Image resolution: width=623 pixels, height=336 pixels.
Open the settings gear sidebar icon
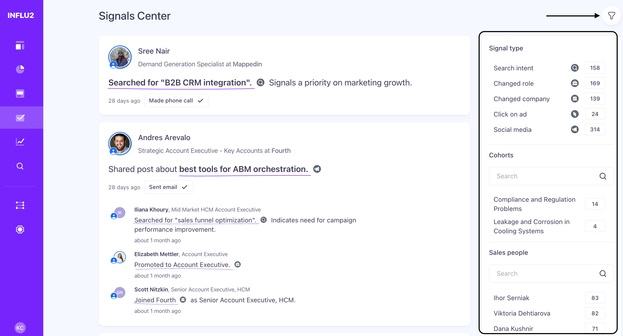pyautogui.click(x=20, y=229)
